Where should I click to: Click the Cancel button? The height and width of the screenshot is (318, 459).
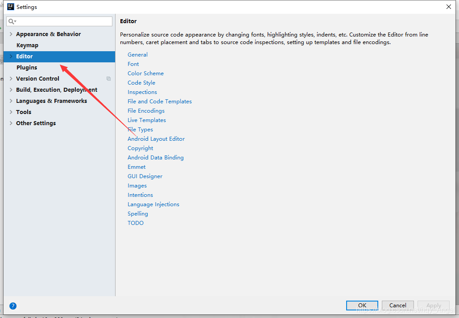pyautogui.click(x=398, y=306)
